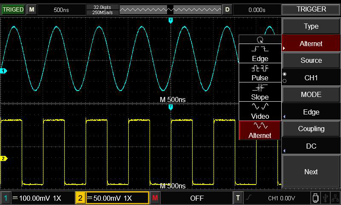
Task: Click the rotary knob icon atop popup
Action: tap(260, 39)
